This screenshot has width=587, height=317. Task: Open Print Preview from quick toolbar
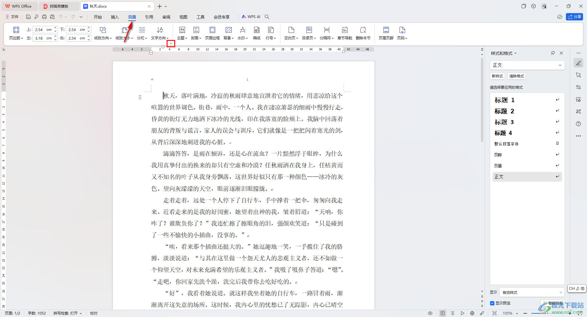point(52,17)
